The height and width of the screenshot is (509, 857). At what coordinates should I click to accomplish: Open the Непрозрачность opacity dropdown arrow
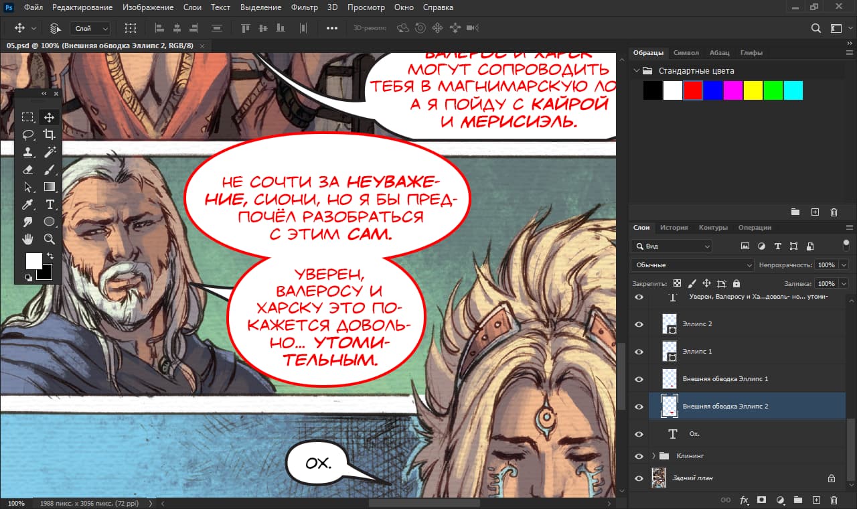coord(843,265)
